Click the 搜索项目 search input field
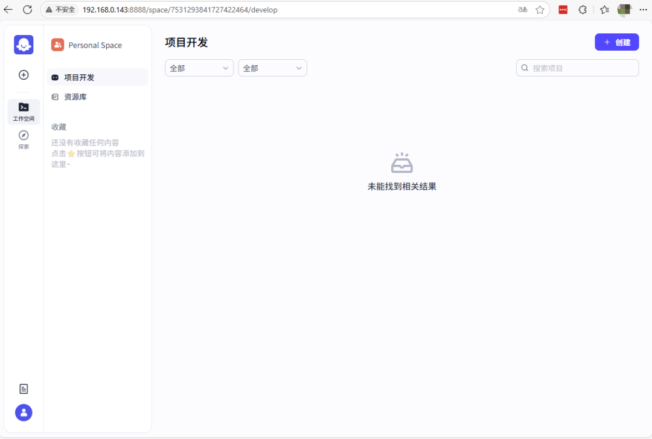This screenshot has width=652, height=439. tap(577, 68)
